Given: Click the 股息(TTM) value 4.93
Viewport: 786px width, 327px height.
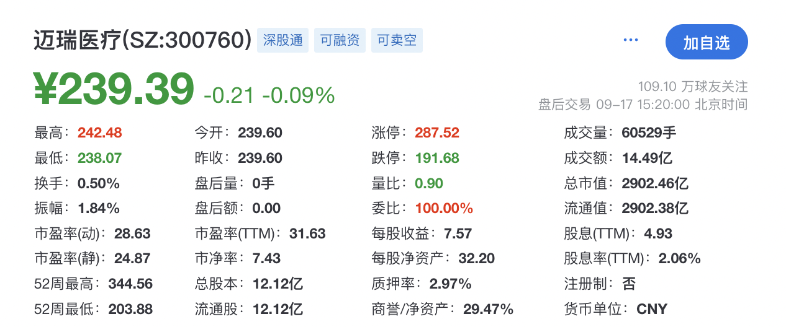Looking at the screenshot, I should coord(659,233).
